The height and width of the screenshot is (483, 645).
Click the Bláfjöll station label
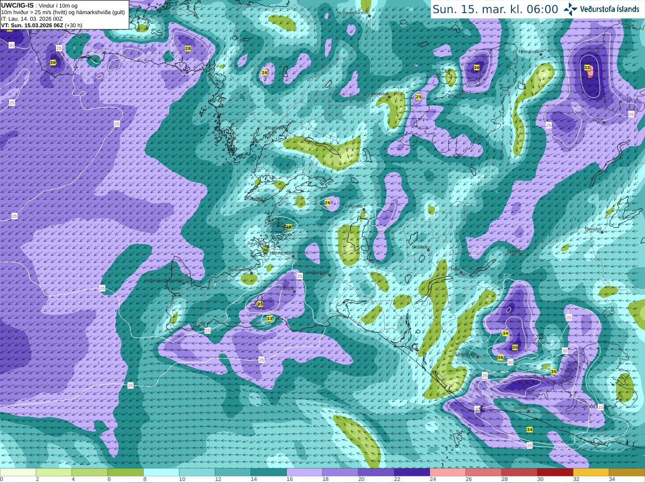click(287, 288)
